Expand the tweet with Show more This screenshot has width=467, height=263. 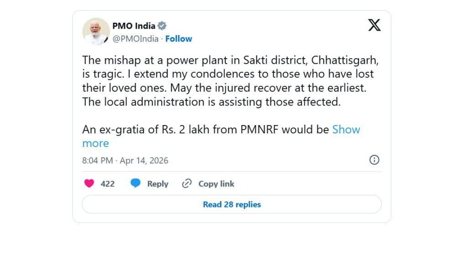(346, 130)
